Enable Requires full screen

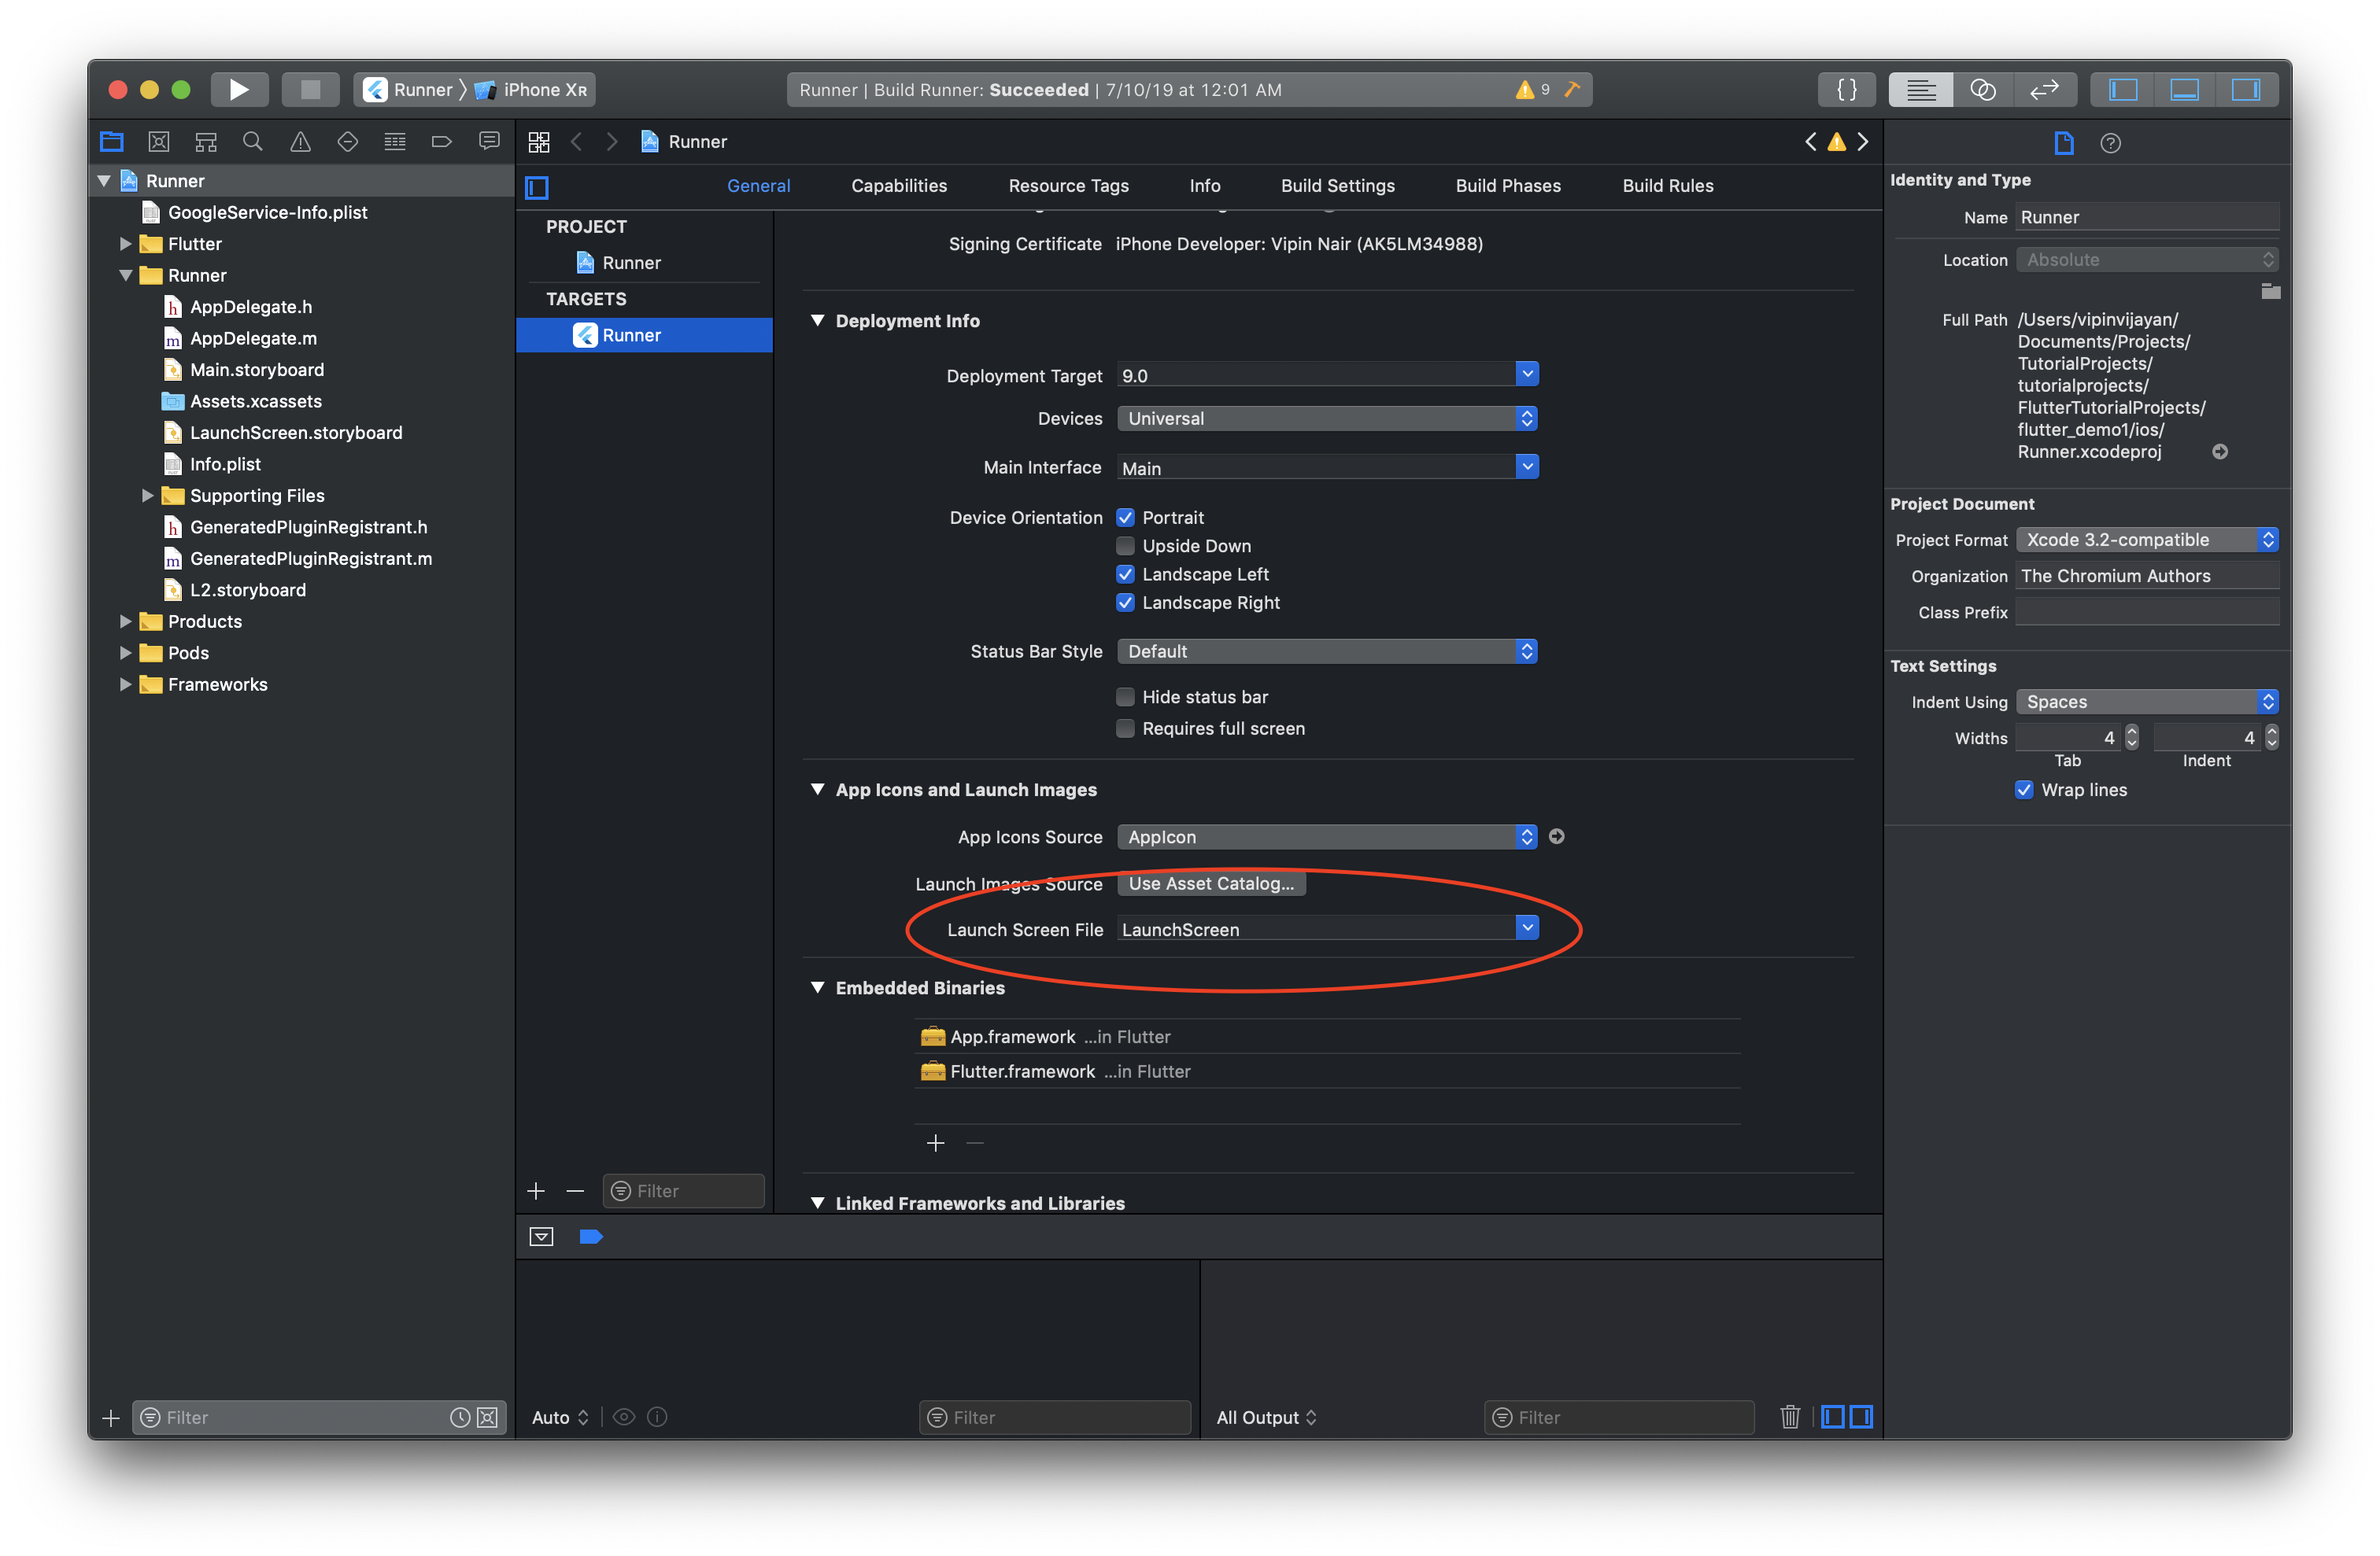[1126, 728]
